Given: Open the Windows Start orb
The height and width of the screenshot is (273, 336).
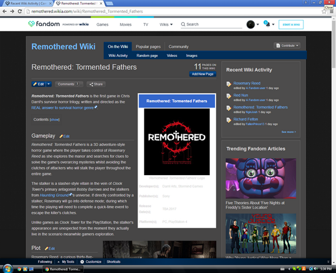Looking at the screenshot, I should click(8, 268).
